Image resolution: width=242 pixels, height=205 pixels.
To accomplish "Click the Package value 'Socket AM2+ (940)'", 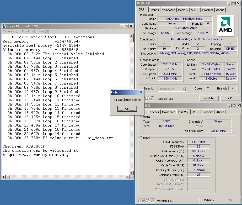I will [x=185, y=28].
